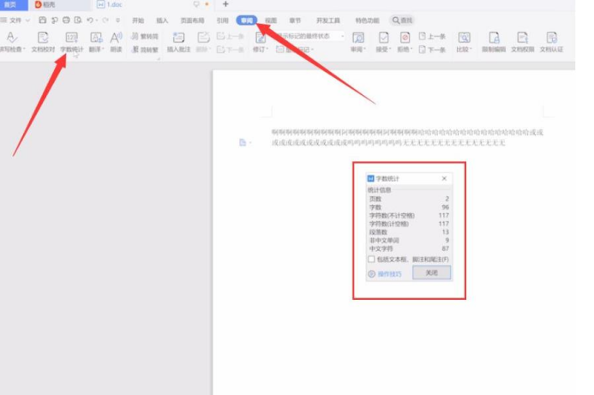Switch to the 引用 ribbon tab
The width and height of the screenshot is (594, 395).
[222, 21]
